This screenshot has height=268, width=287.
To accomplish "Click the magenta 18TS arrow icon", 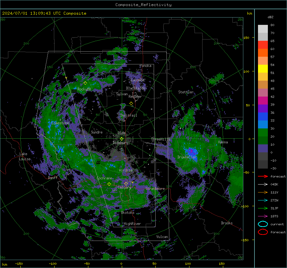I will pyautogui.click(x=263, y=216).
